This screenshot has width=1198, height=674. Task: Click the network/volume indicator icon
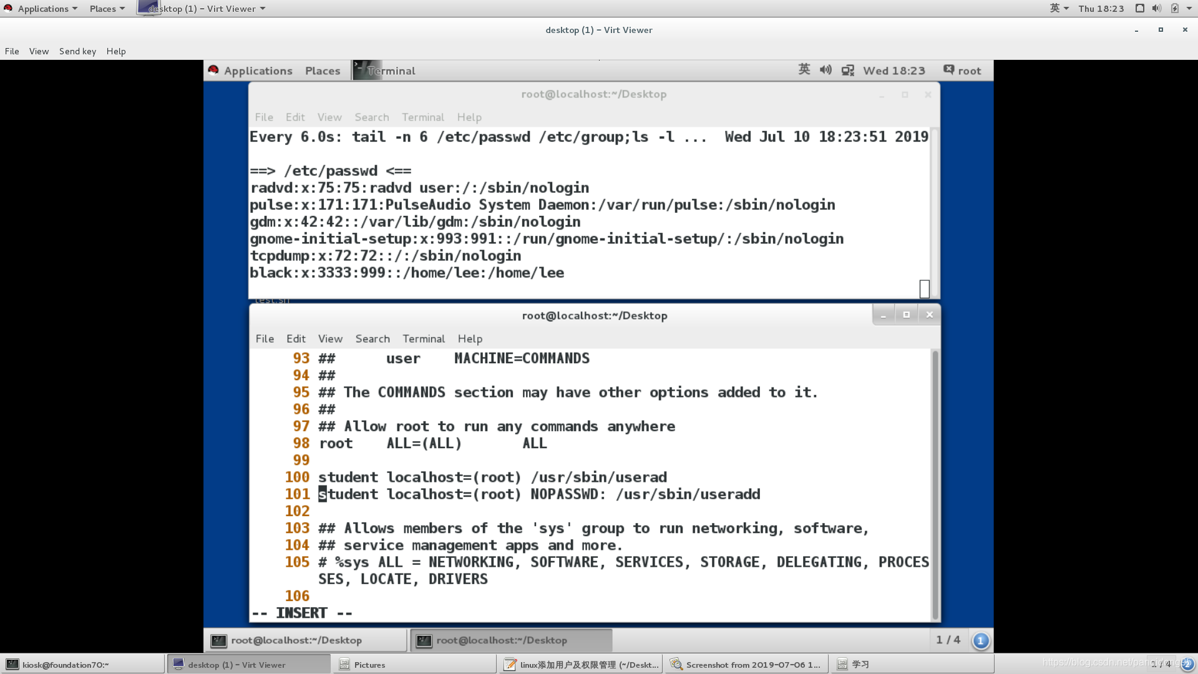coord(825,70)
